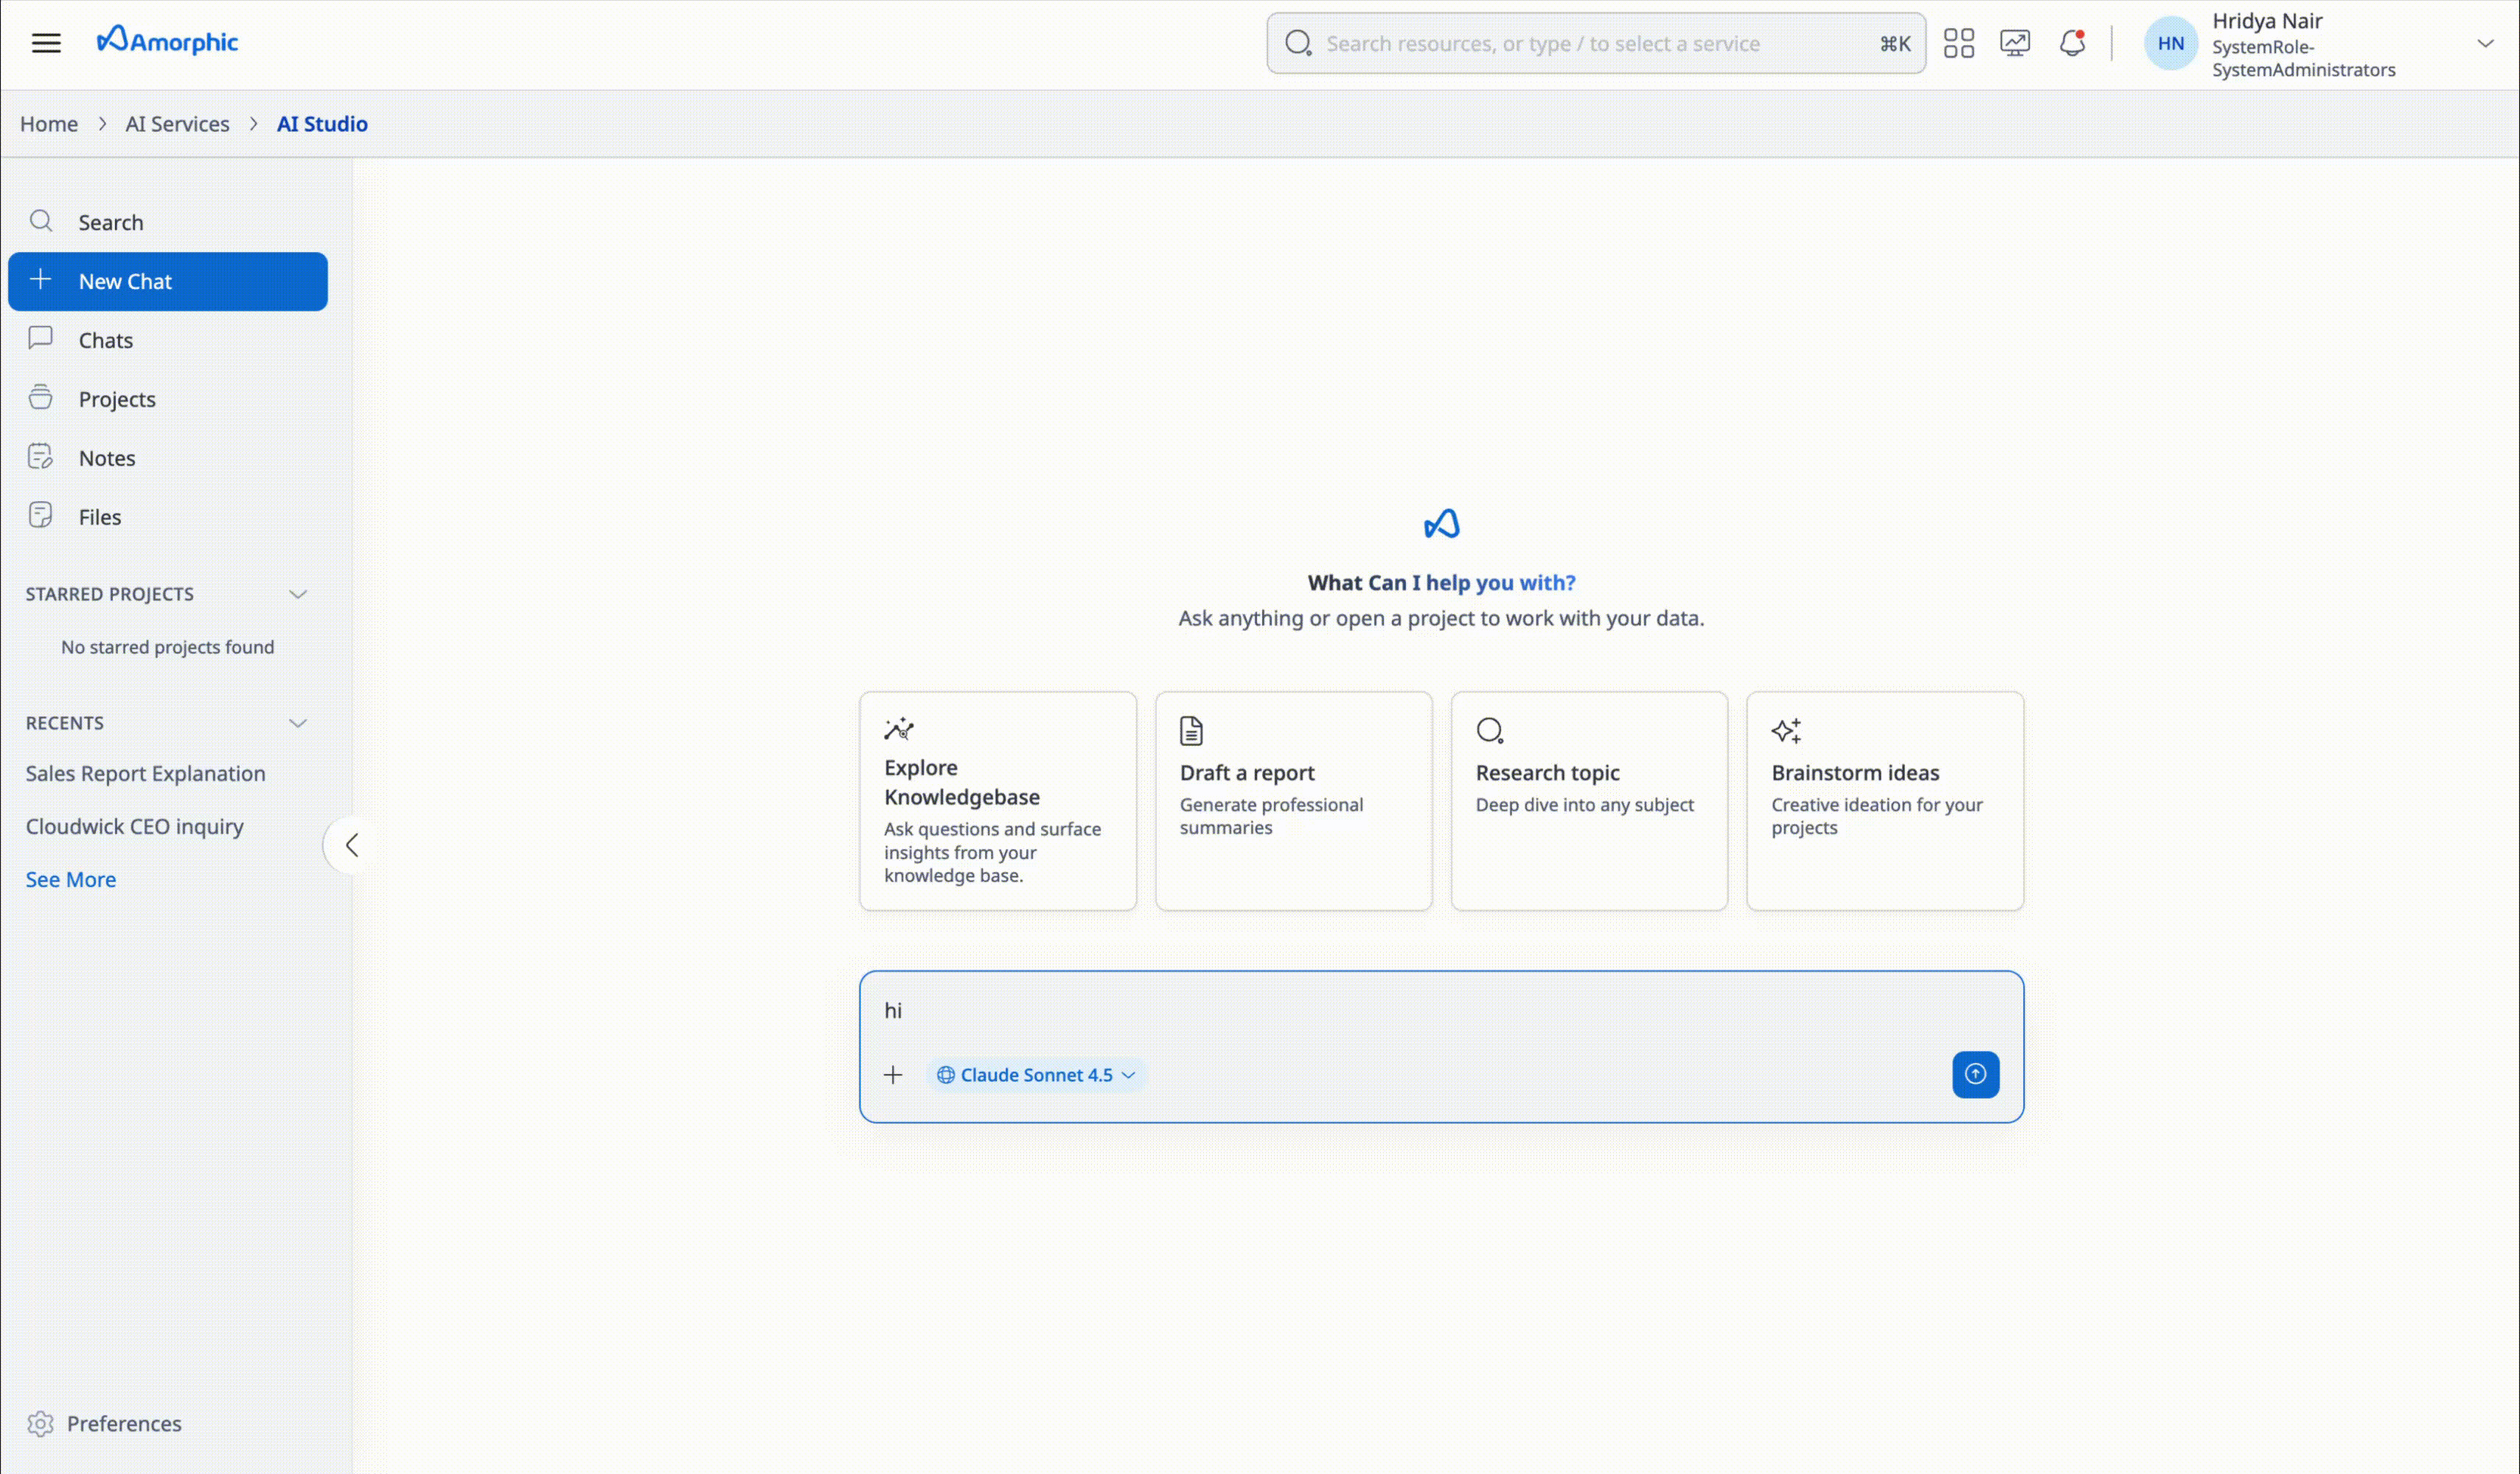Click the Draft a report document icon
This screenshot has width=2520, height=1474.
click(1191, 730)
